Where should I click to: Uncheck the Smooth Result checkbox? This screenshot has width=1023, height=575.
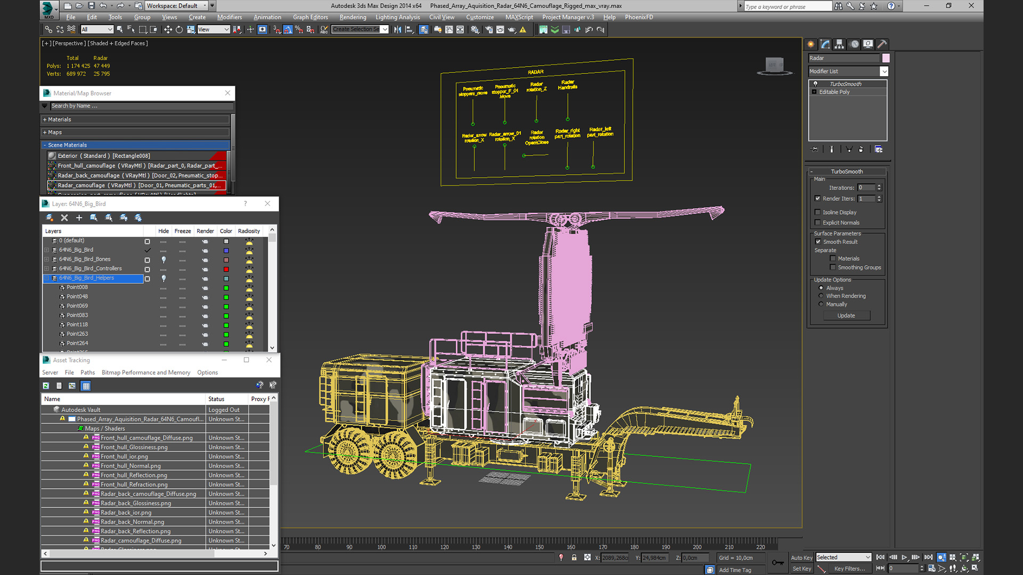click(x=818, y=242)
